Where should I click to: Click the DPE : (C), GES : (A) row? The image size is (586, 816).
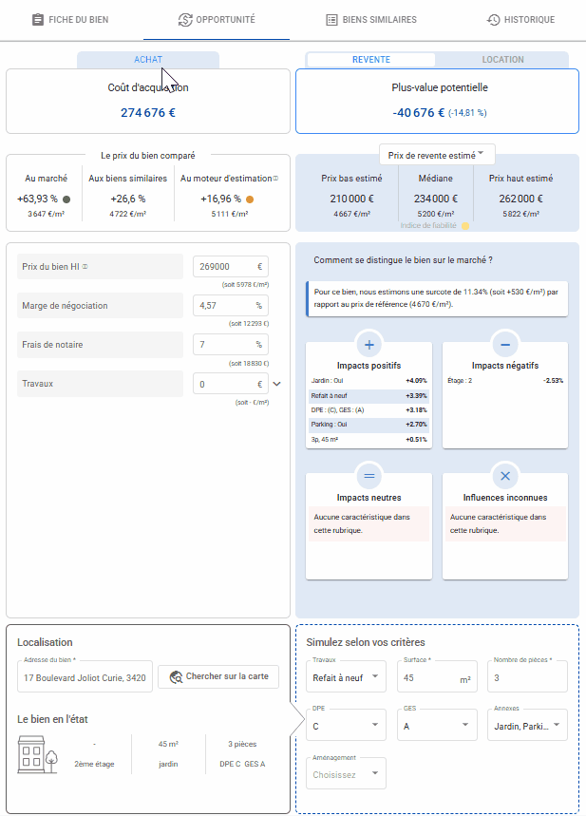click(x=369, y=410)
